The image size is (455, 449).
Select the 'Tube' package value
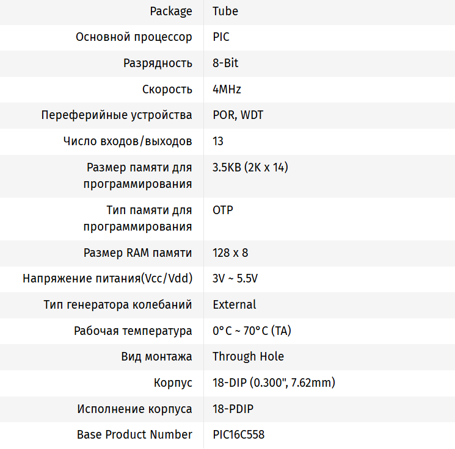point(225,11)
